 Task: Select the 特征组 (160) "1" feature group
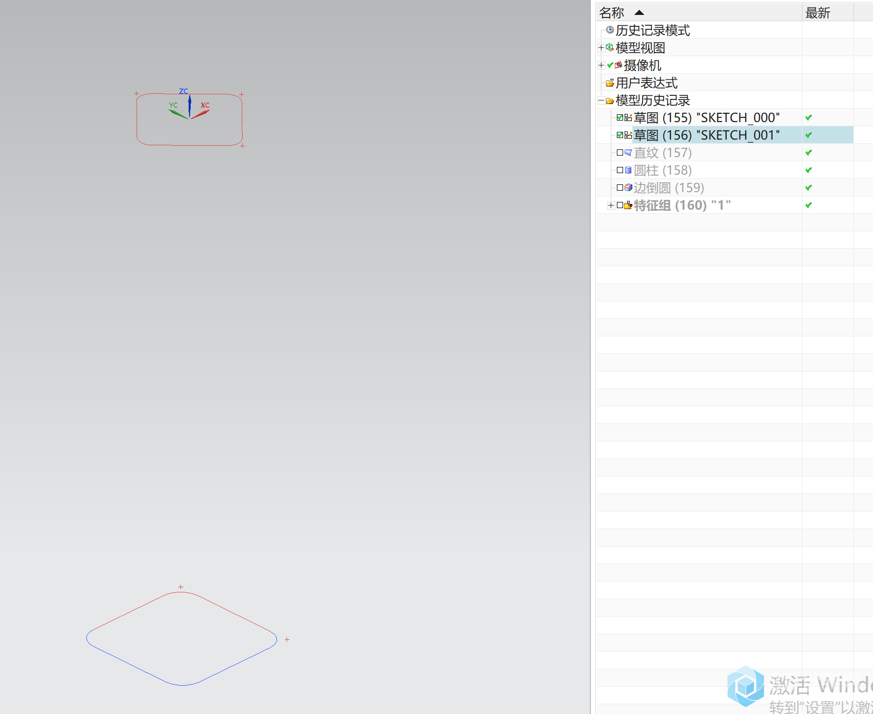coord(682,206)
